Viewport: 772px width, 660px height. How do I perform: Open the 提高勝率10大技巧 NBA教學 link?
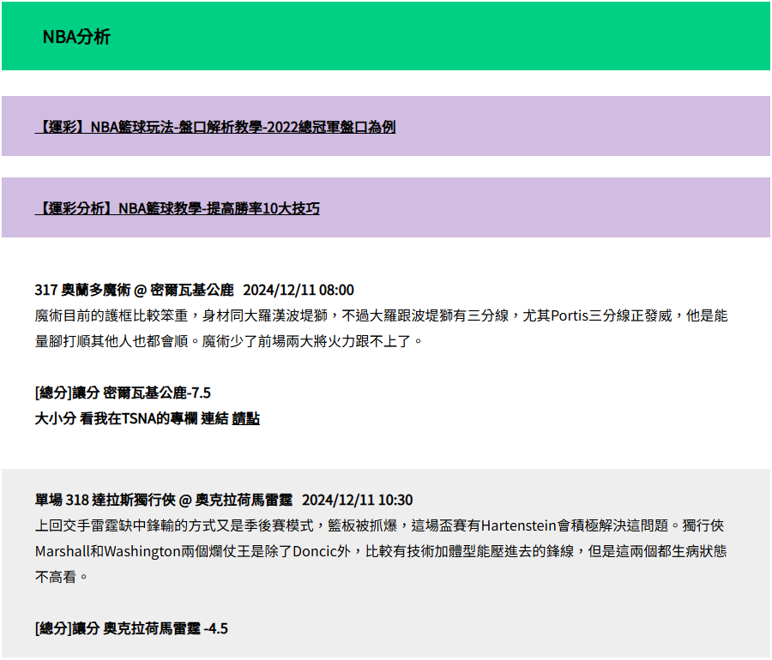(178, 208)
